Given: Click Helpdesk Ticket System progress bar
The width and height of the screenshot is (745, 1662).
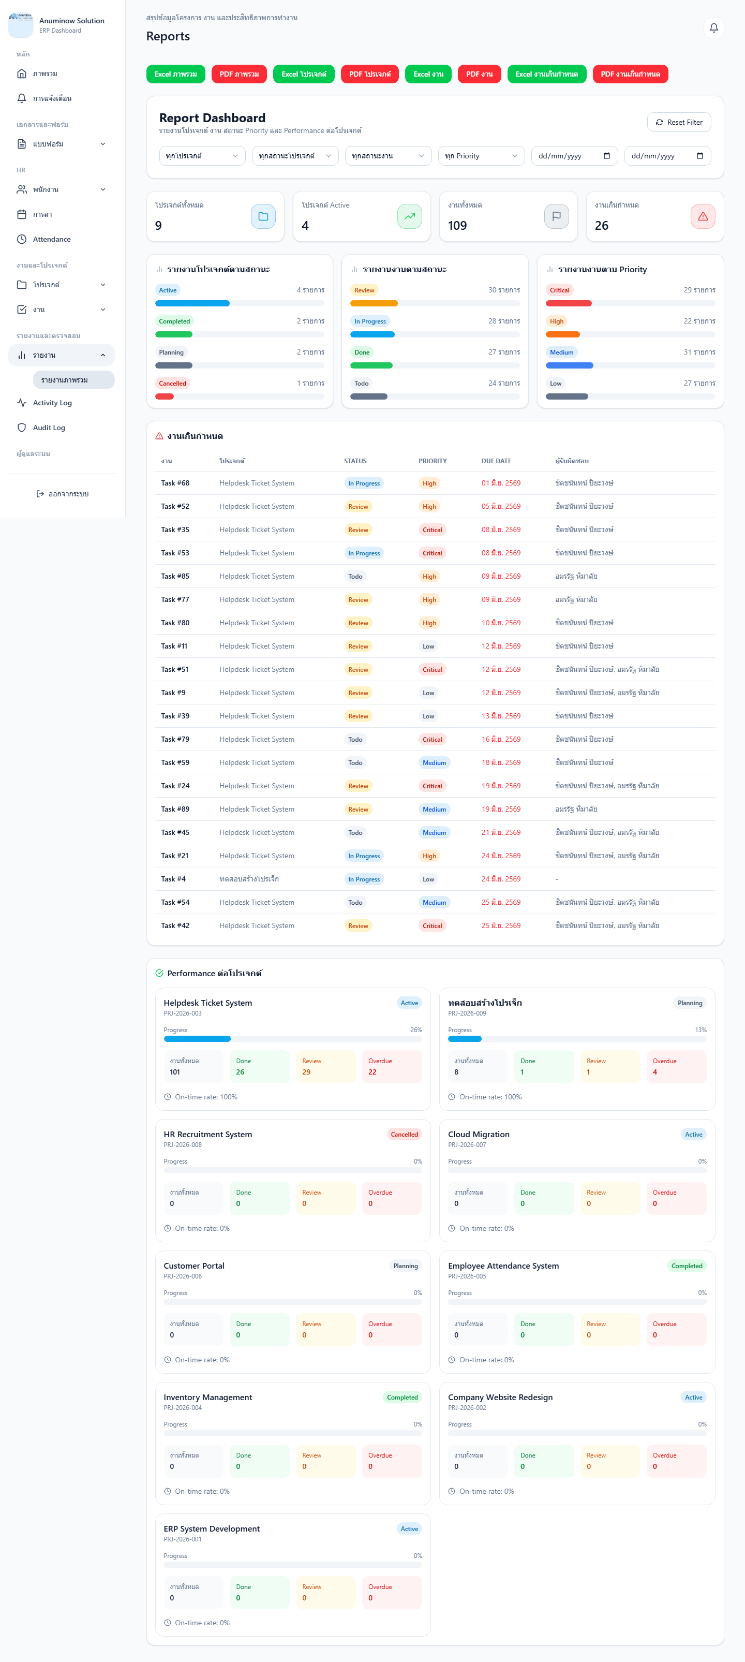Looking at the screenshot, I should (293, 1039).
